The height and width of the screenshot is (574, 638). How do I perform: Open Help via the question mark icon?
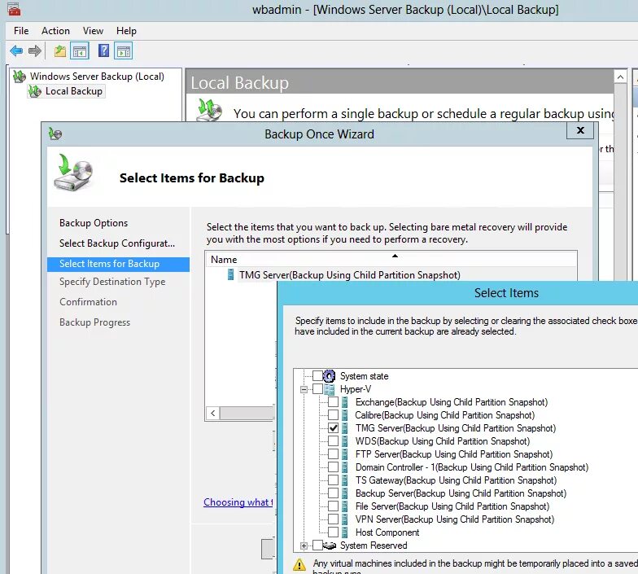pos(104,50)
